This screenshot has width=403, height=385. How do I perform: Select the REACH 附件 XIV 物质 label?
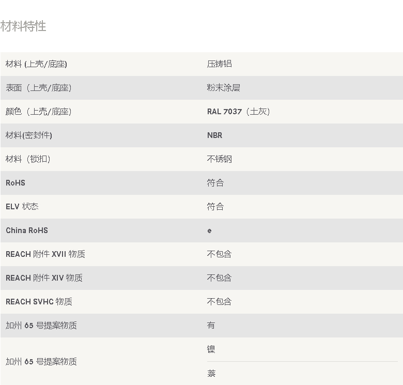[x=44, y=278]
